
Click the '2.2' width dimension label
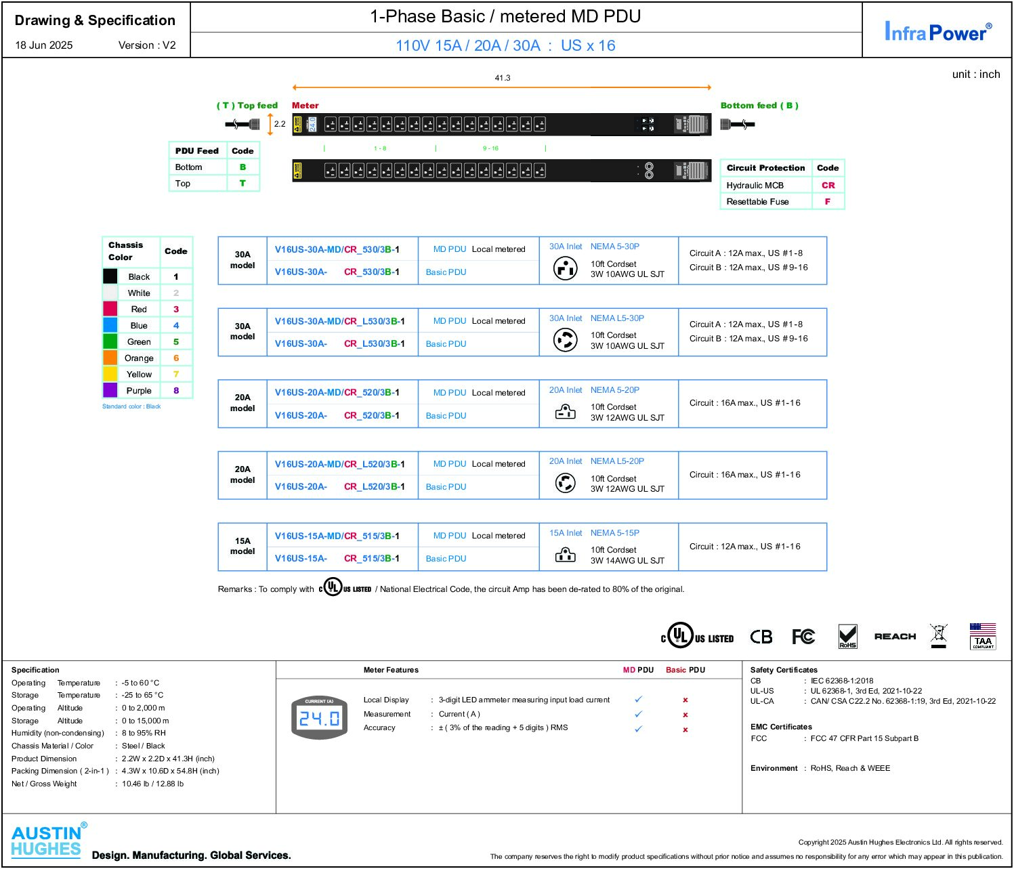(280, 124)
